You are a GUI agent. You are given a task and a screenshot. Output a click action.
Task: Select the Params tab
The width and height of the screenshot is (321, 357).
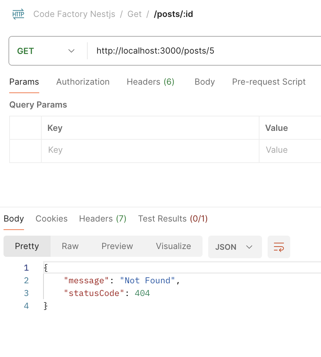(x=24, y=82)
